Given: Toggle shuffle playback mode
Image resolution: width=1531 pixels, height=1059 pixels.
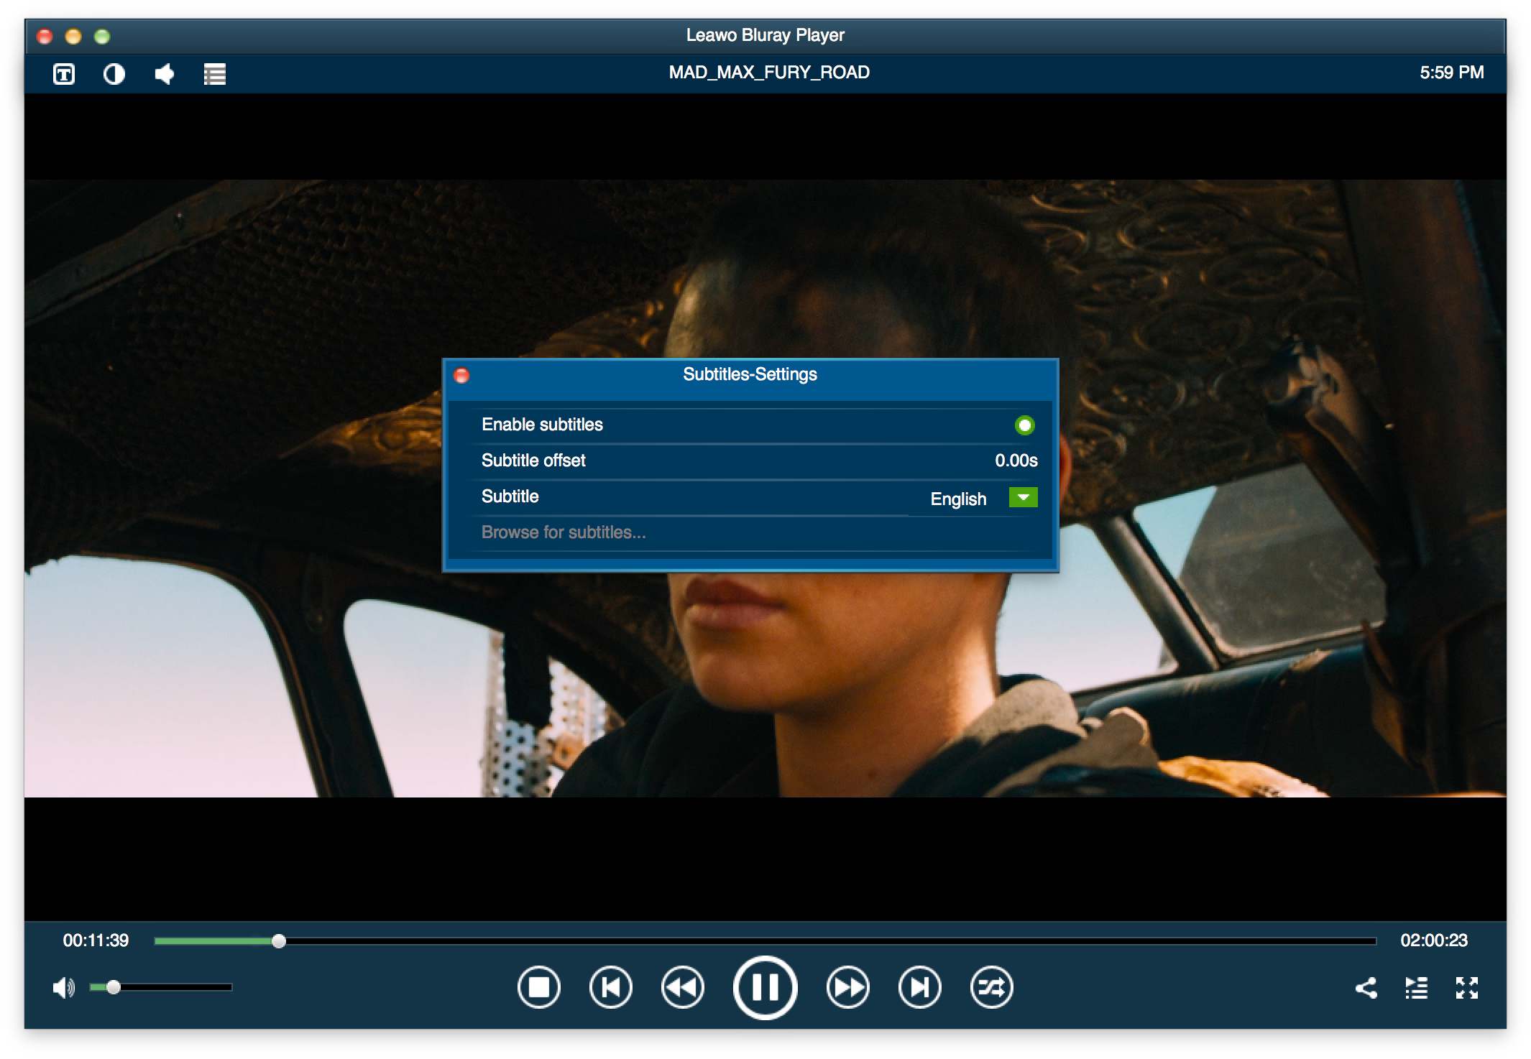Looking at the screenshot, I should click(x=991, y=988).
